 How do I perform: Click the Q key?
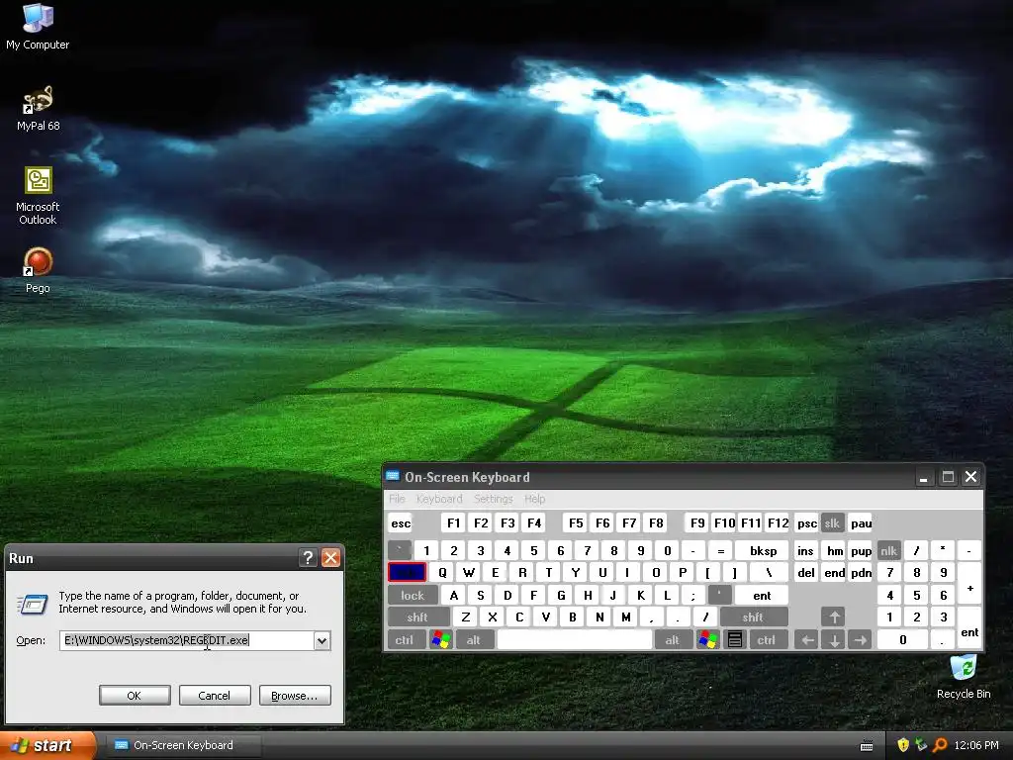[442, 573]
